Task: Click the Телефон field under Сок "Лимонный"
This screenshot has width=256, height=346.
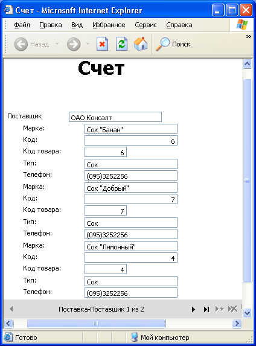Action: point(131,293)
